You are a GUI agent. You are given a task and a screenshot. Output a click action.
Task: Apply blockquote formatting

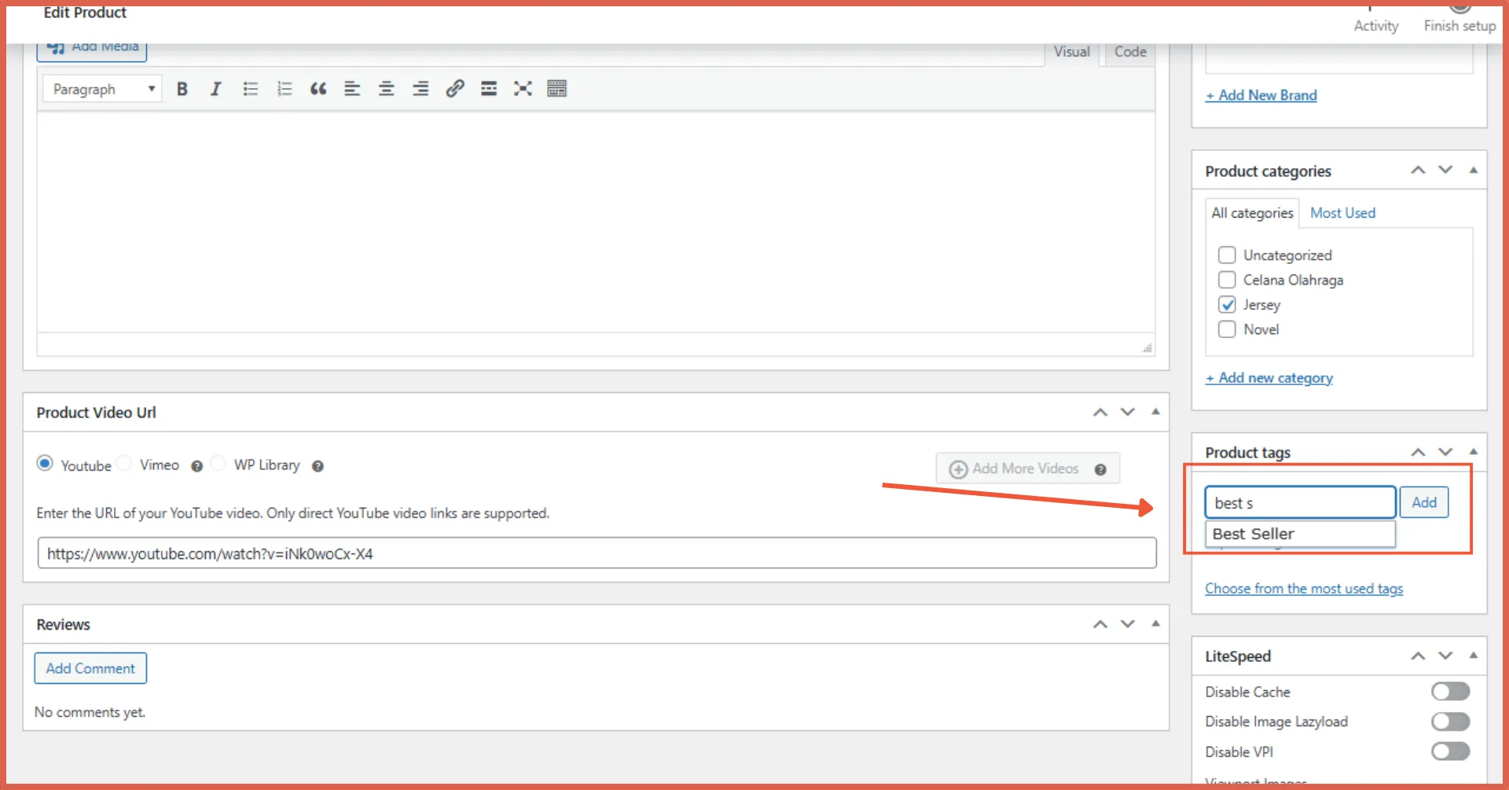coord(318,89)
